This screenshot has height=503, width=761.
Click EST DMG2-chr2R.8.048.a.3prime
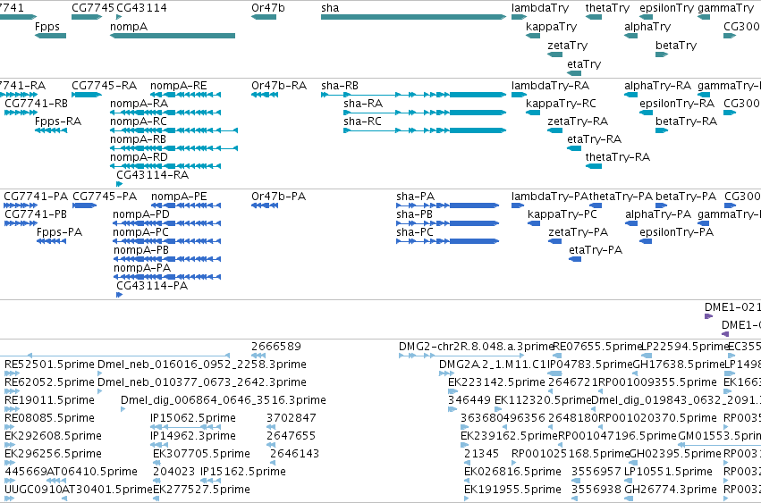coord(476,347)
